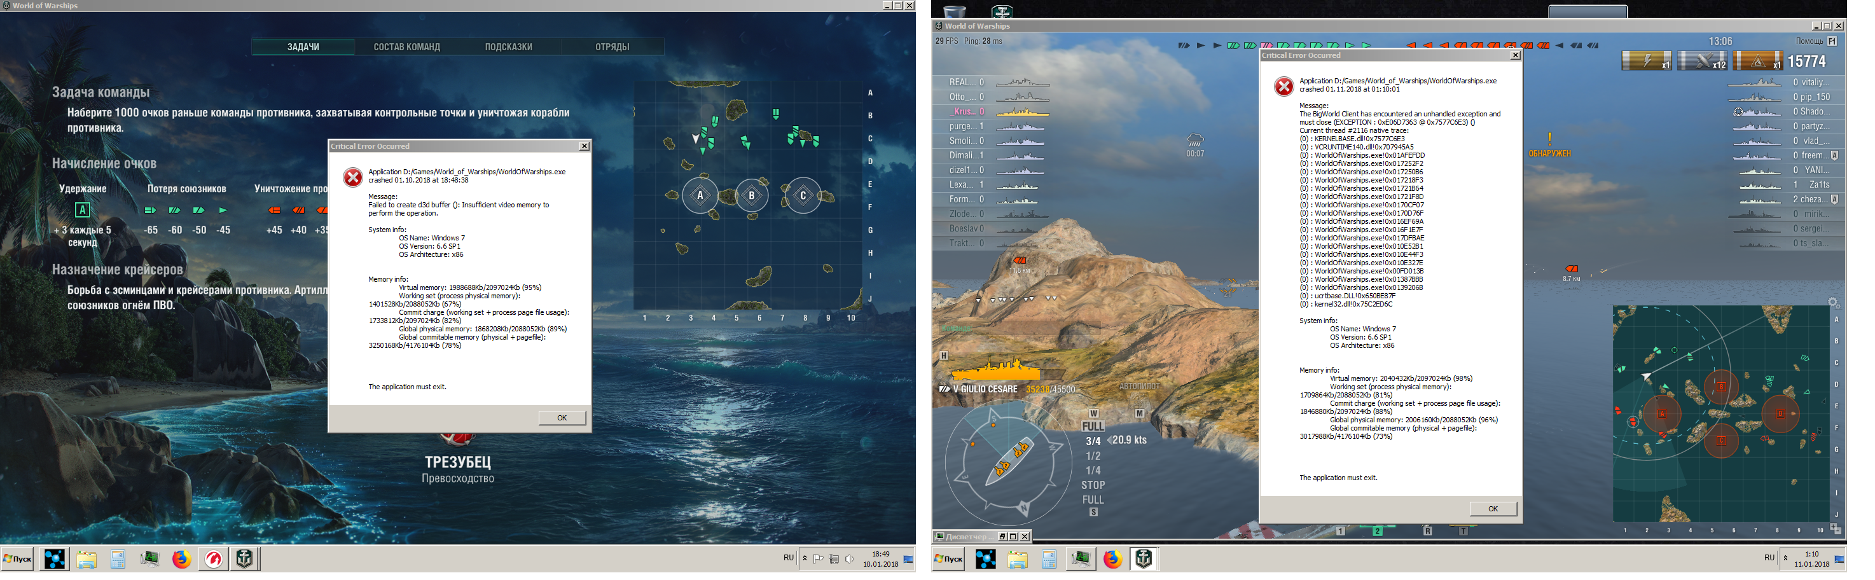This screenshot has height=580, width=1875.
Task: Open Firefox from the left taskbar
Action: point(181,559)
